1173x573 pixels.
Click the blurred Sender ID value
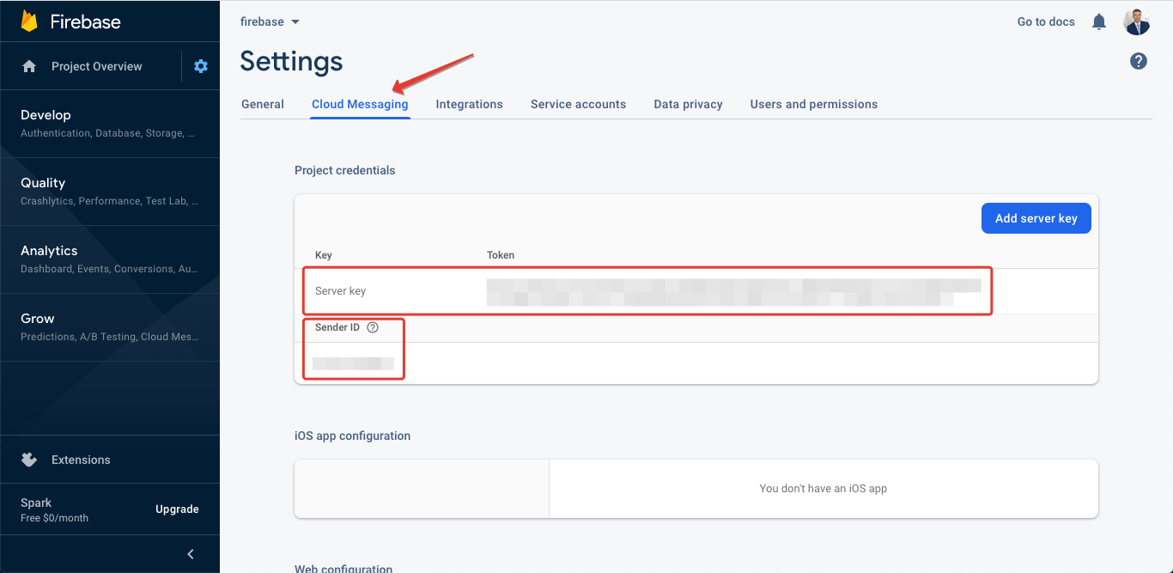point(353,363)
